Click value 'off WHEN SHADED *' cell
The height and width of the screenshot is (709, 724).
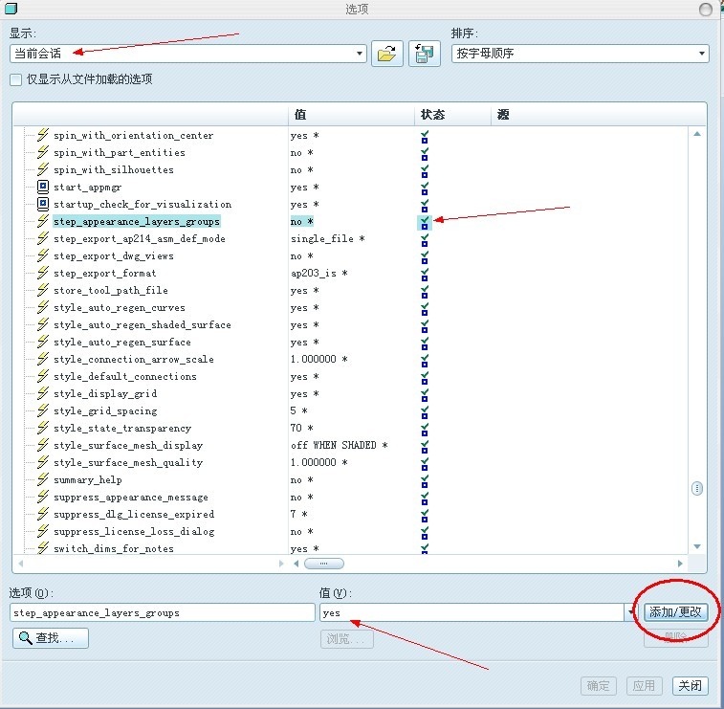pos(340,445)
